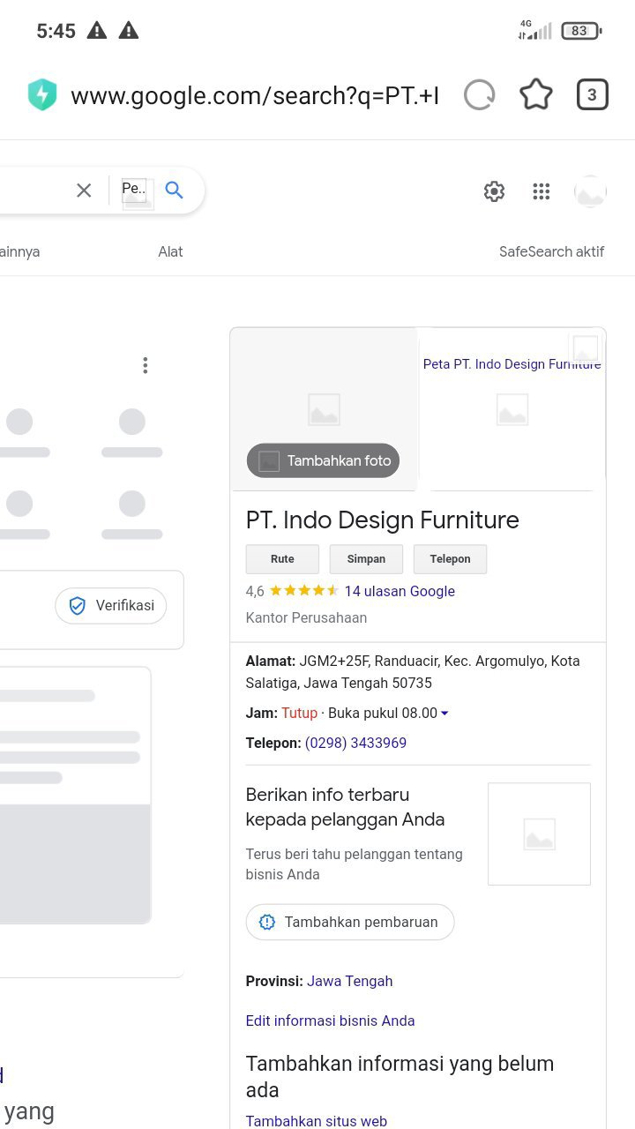The image size is (635, 1129).
Task: Open the tab switcher showing 3 tabs
Action: pyautogui.click(x=592, y=94)
